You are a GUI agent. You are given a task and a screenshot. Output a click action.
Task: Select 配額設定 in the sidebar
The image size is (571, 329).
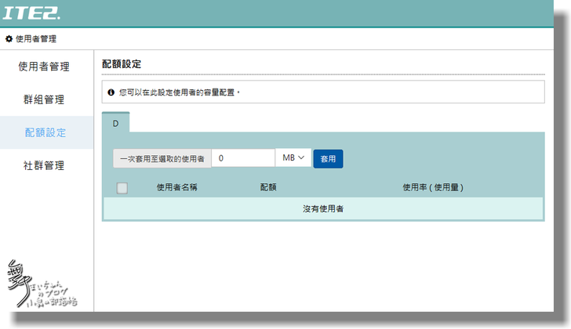tap(45, 132)
